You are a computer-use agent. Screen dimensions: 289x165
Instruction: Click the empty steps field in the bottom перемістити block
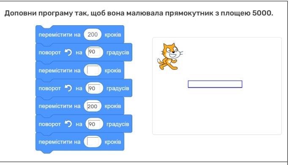(93, 142)
